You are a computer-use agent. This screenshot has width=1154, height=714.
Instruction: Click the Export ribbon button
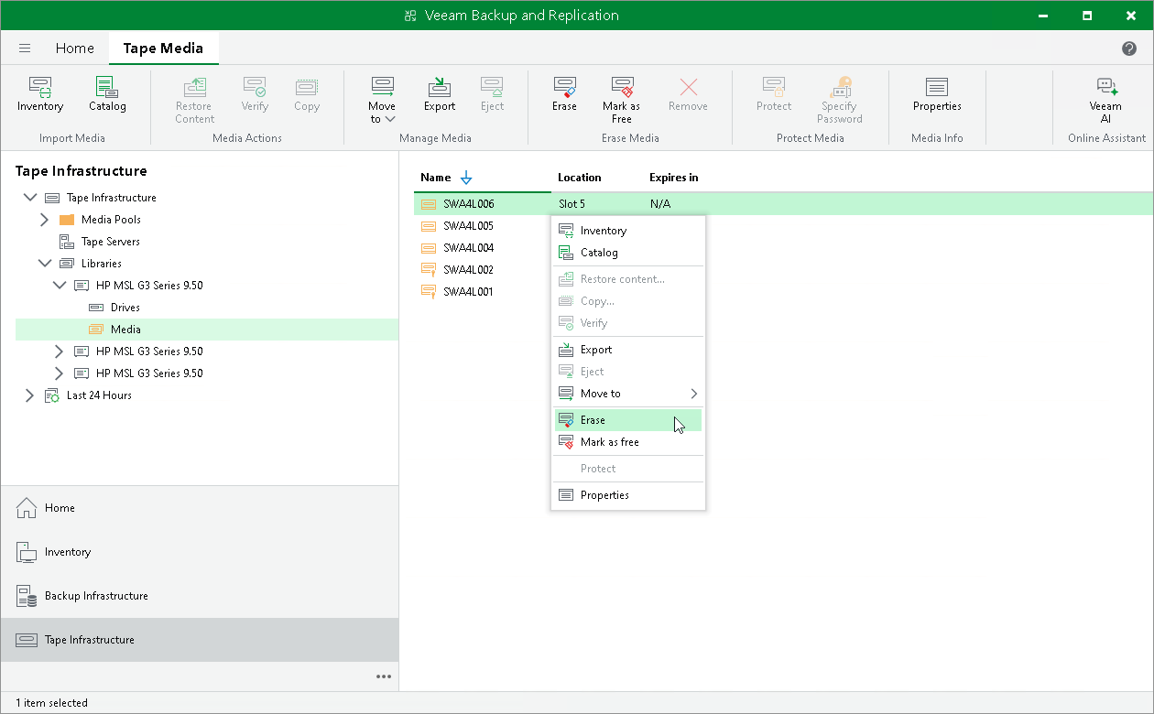[440, 95]
